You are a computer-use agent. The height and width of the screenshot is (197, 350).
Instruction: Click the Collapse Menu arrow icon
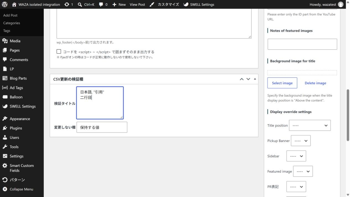(5, 189)
